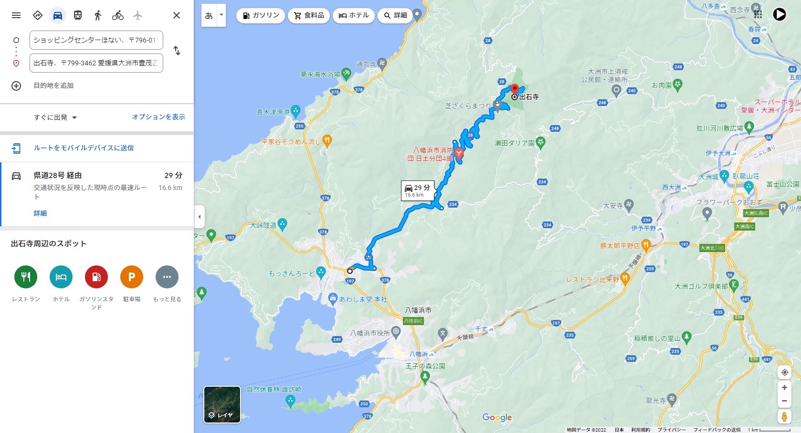The width and height of the screenshot is (801, 433).
Task: Swap start and destination with reverse arrows
Action: pyautogui.click(x=177, y=51)
